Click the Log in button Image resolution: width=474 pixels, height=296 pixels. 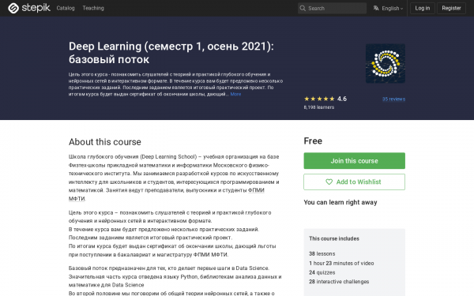[x=423, y=8]
